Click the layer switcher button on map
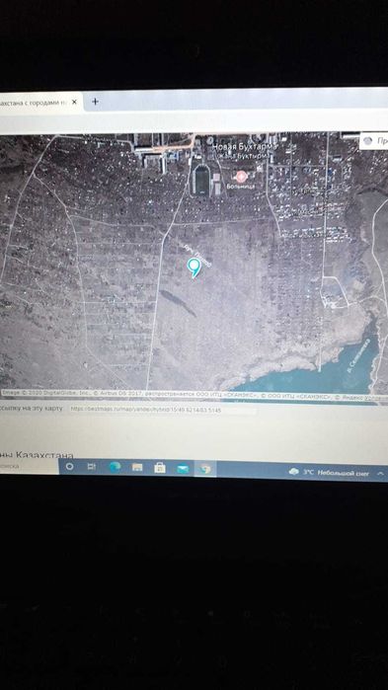 coord(374,141)
